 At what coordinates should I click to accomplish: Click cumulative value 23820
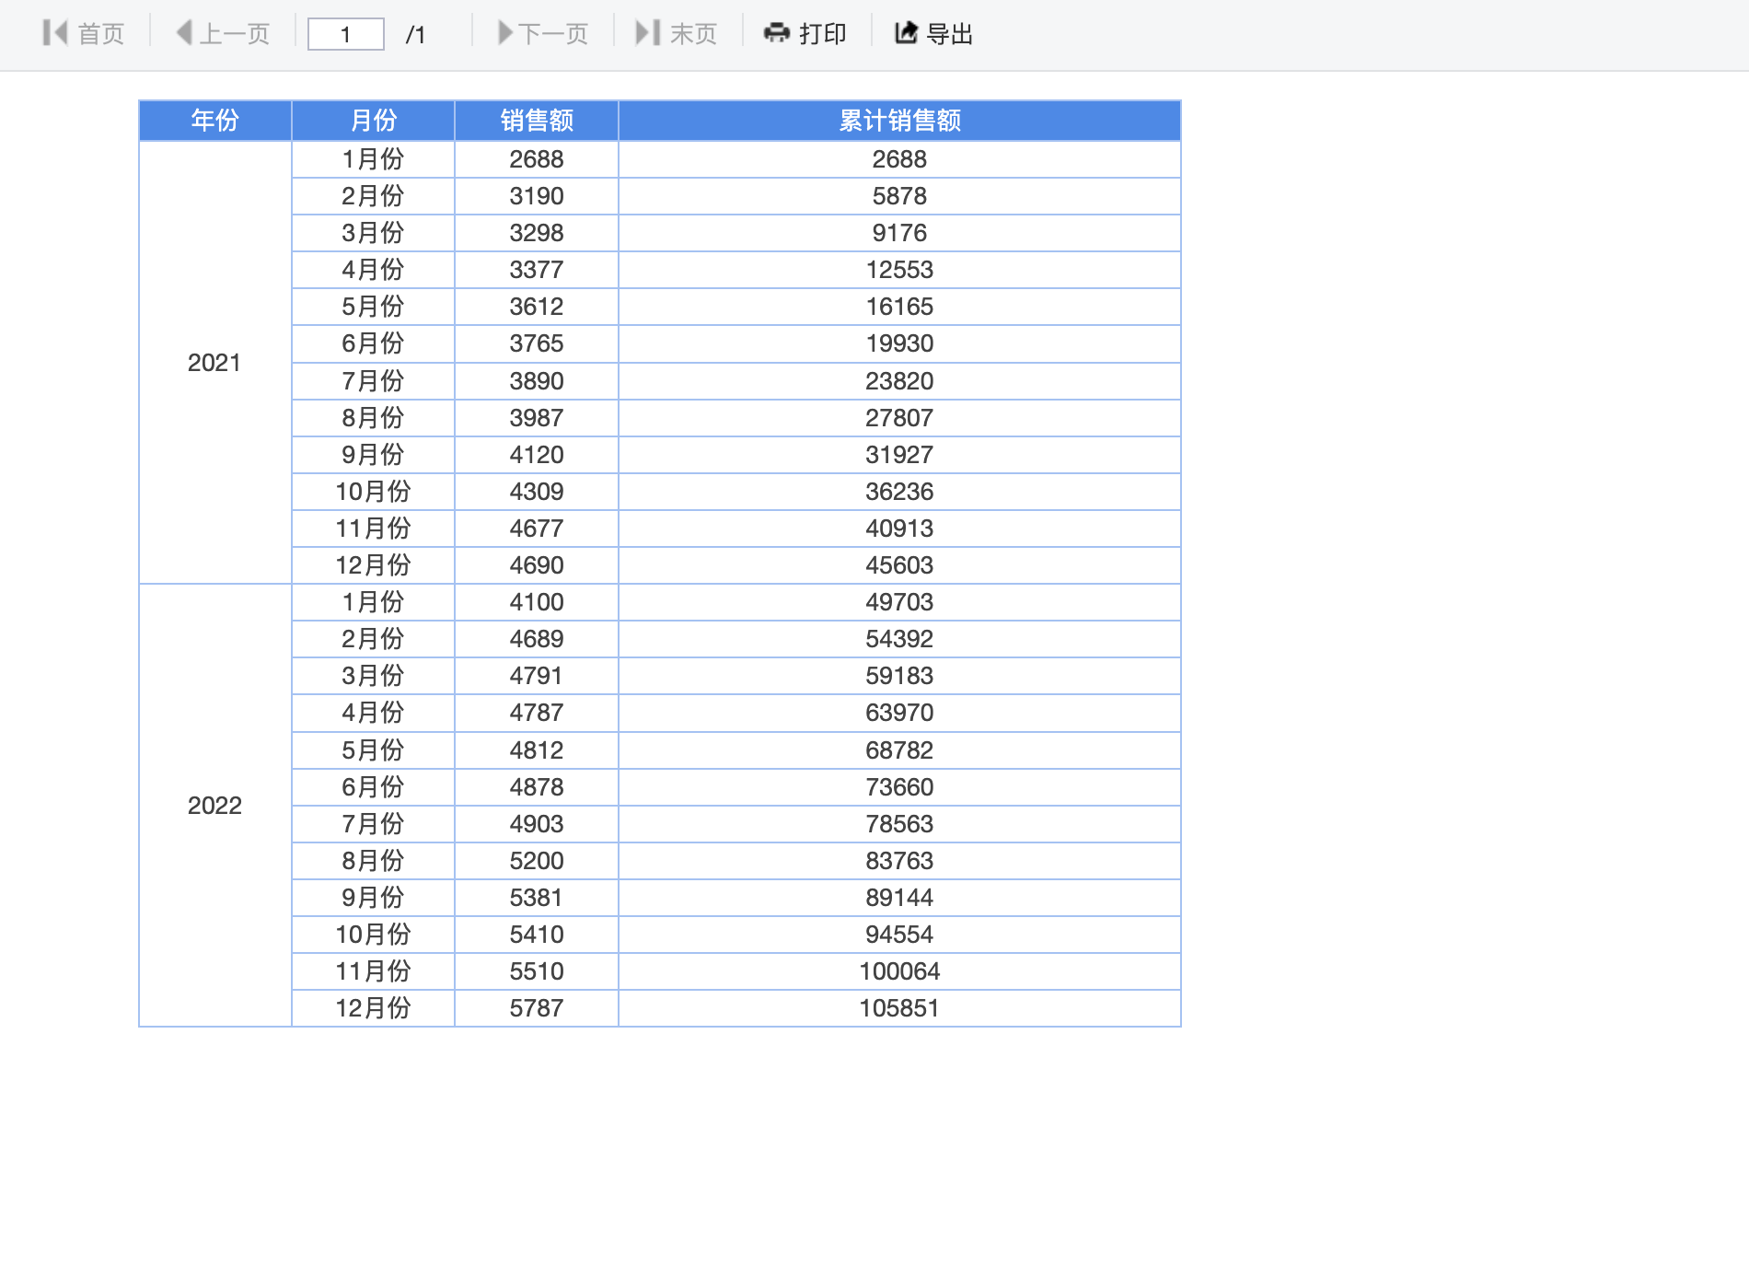point(899,381)
